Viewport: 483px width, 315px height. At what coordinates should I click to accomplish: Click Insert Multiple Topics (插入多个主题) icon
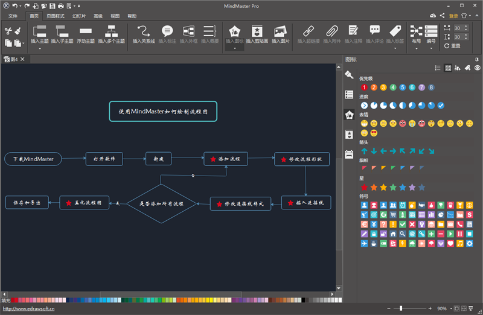(111, 31)
